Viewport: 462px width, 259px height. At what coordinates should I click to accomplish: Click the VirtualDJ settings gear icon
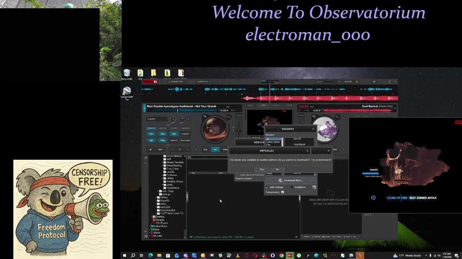point(374,82)
